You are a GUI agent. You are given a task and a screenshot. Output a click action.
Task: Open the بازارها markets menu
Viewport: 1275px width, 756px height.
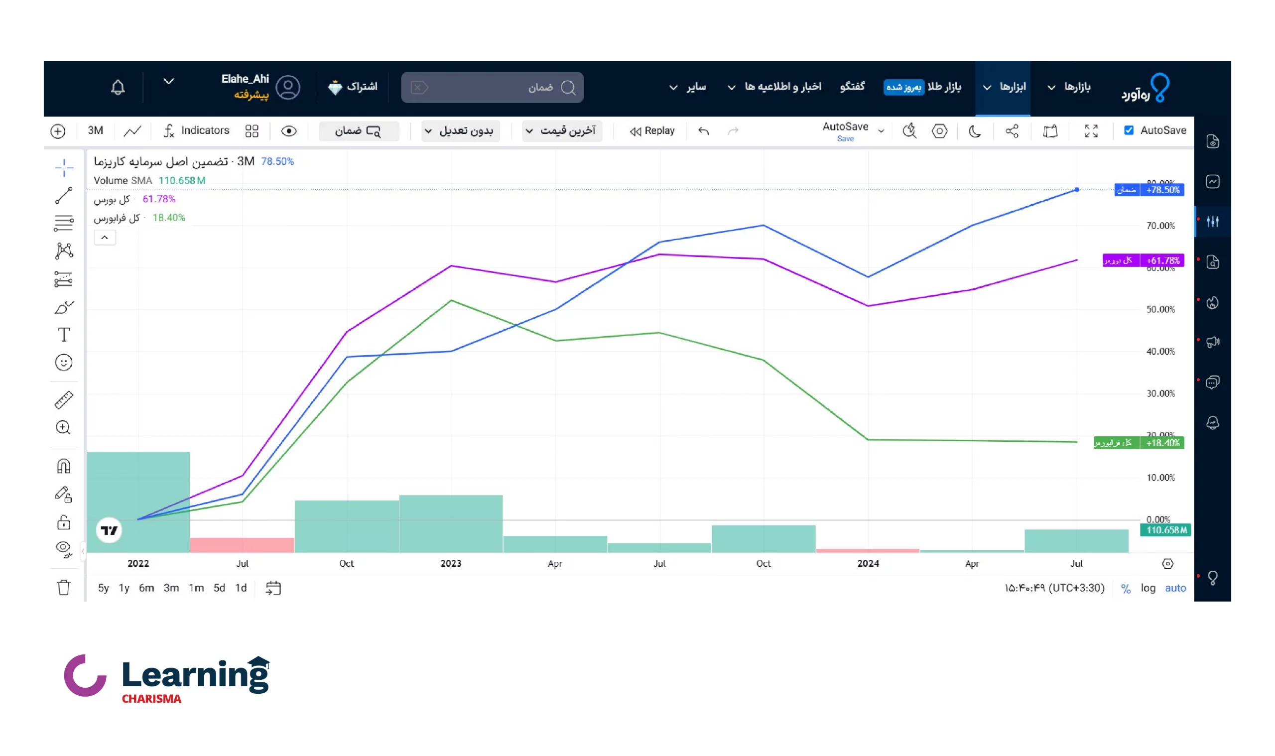1070,87
